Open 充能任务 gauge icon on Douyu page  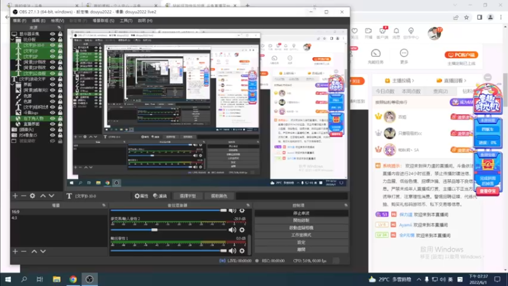click(x=375, y=53)
